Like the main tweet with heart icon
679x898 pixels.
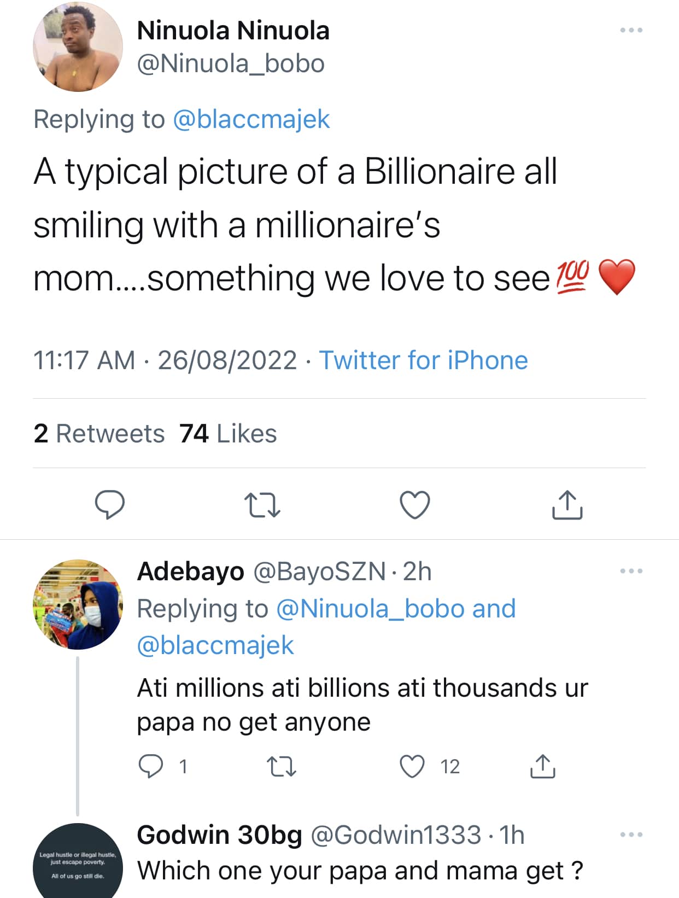415,504
